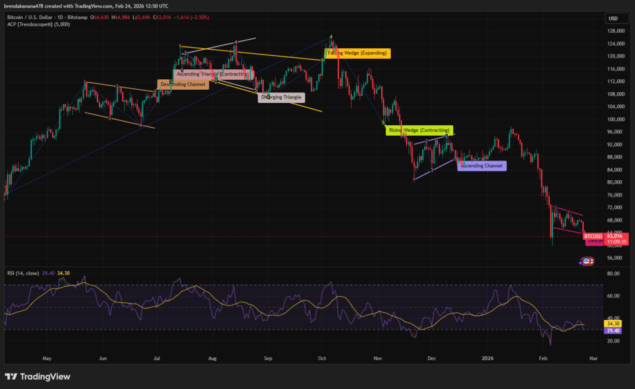
Task: Click the Falling Wedge (Expanding) label
Action: click(x=358, y=53)
